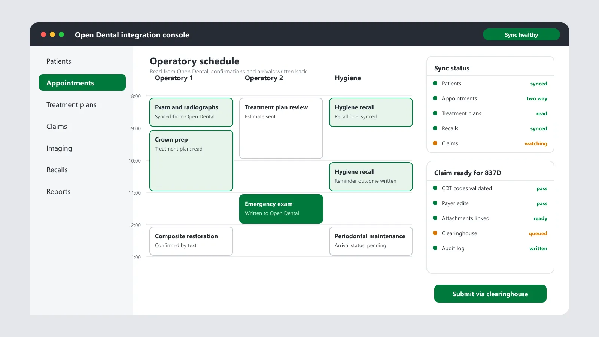Viewport: 599px width, 337px height.
Task: Click the Hygiene column header
Action: point(348,78)
